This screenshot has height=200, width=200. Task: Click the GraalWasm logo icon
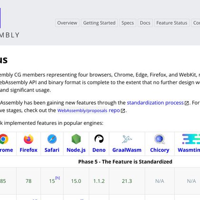pos(127,139)
